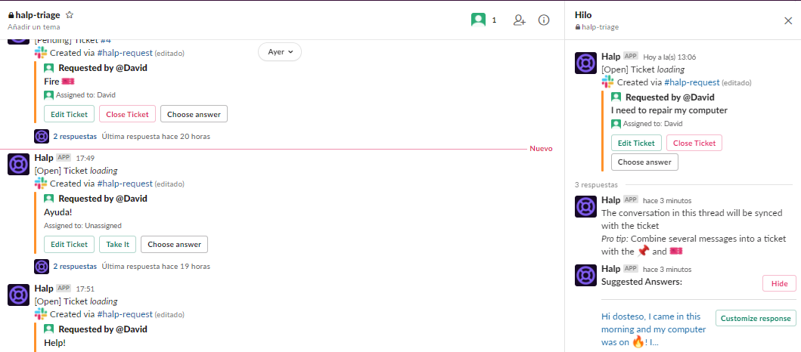Viewport: 801px width, 352px height.
Task: Click 17:51 timestamp of Halp message
Action: point(85,289)
